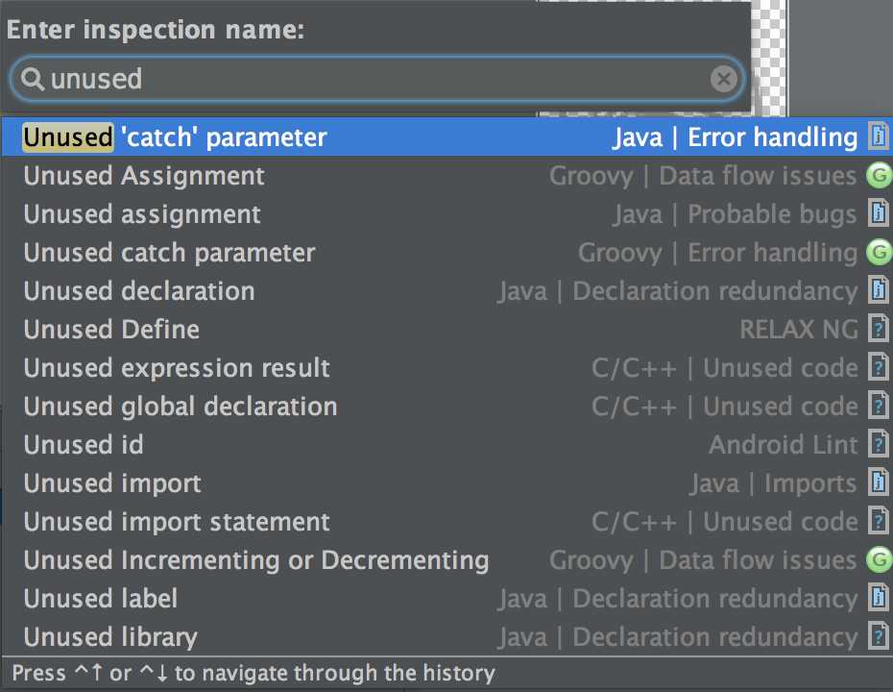This screenshot has height=692, width=893.
Task: Choose the Unused id inspection
Action: coord(84,445)
